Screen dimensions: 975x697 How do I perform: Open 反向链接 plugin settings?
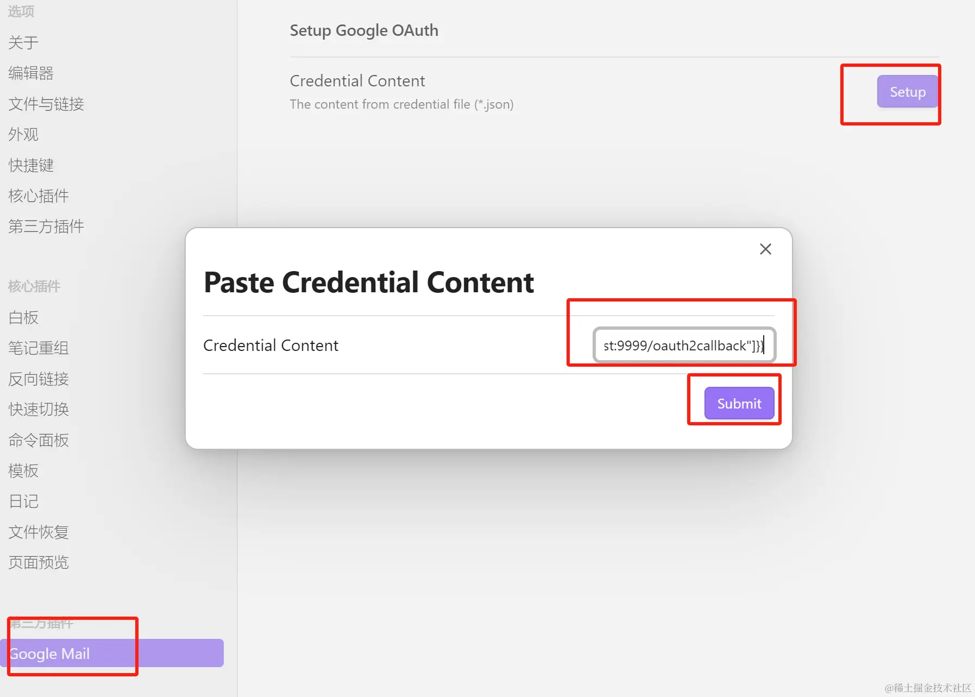[x=39, y=379]
